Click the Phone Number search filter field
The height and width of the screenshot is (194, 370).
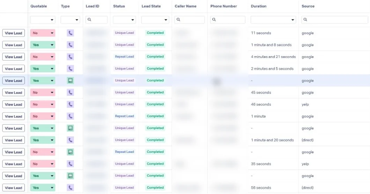[x=228, y=20]
